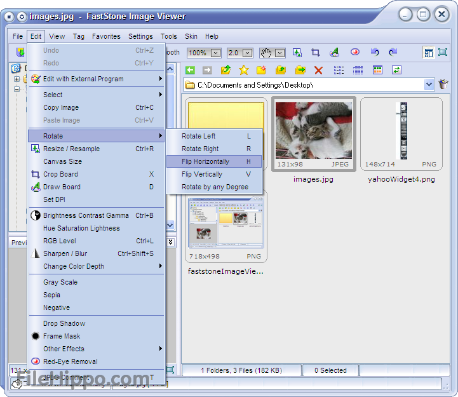Select Gray Scale

[x=97, y=282]
